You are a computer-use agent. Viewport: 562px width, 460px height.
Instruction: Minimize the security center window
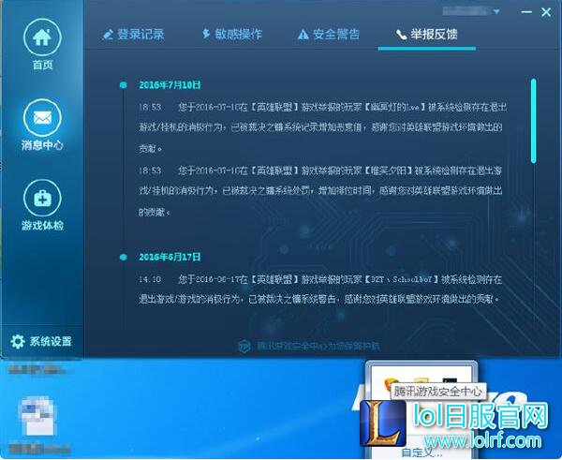point(526,12)
